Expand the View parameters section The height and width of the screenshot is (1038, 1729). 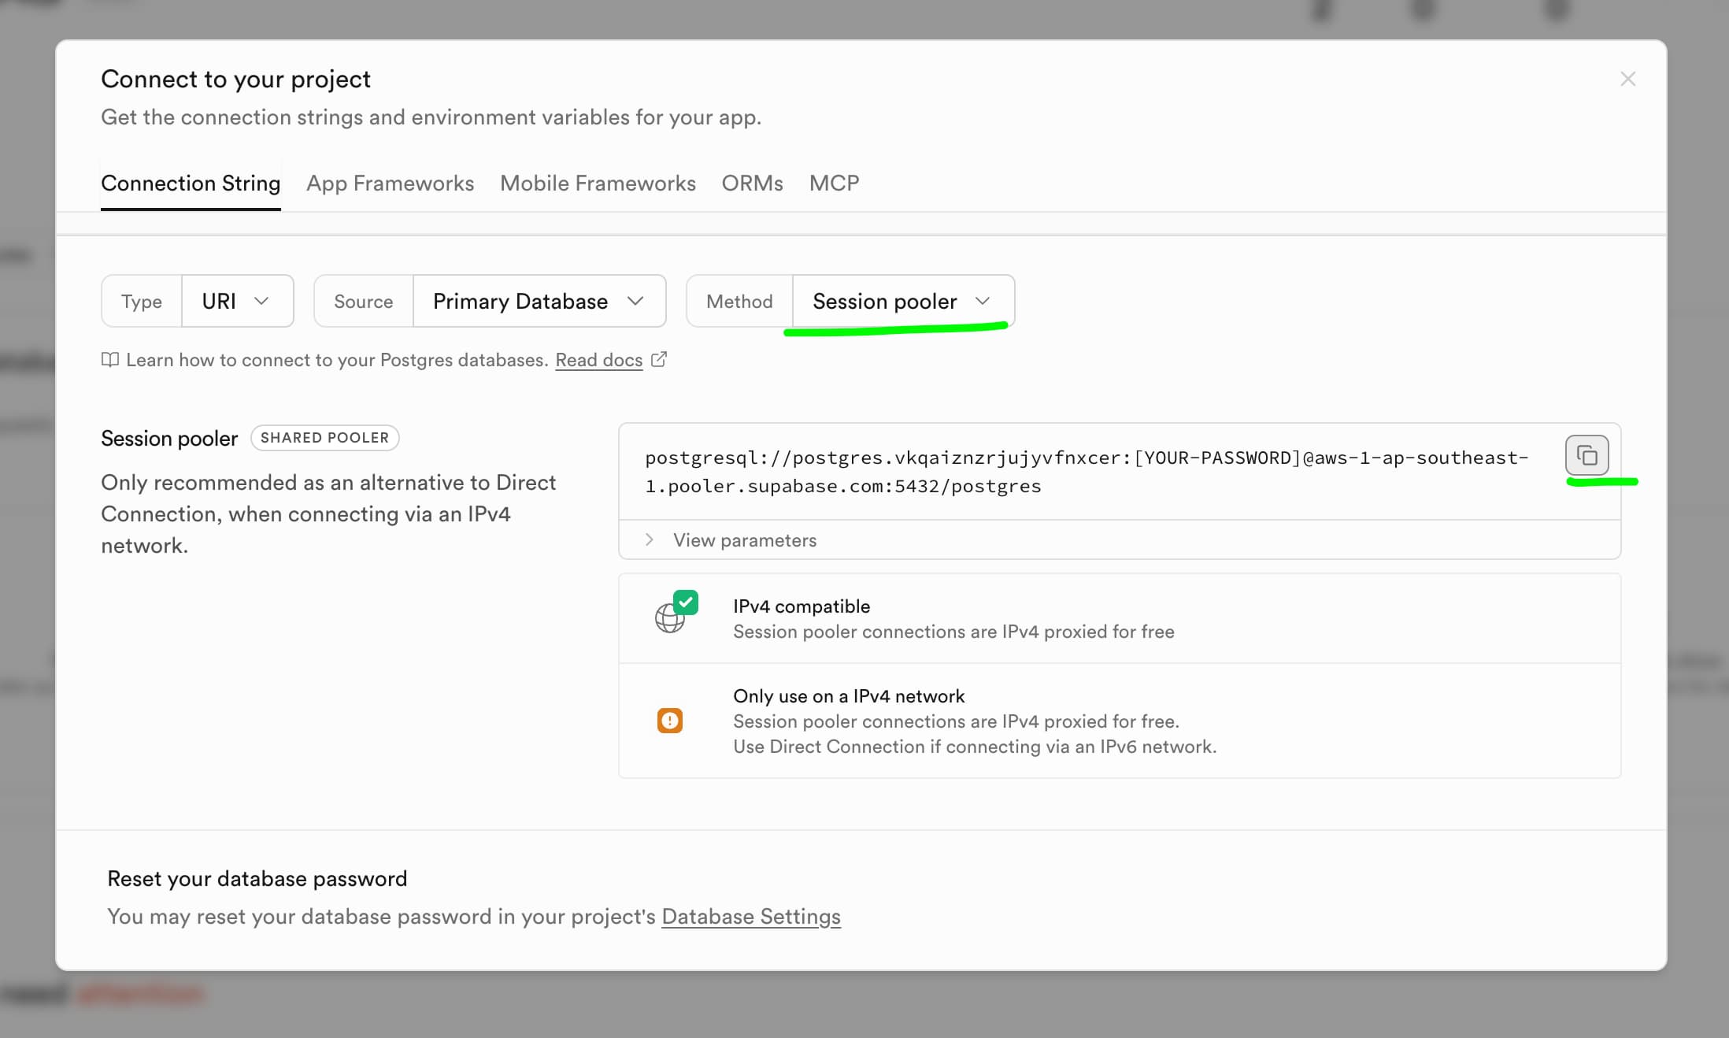click(744, 540)
